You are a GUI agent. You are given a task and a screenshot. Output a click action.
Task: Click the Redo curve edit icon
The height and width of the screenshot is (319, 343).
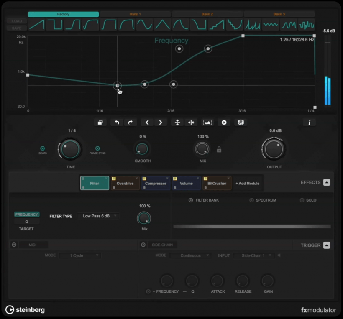tap(130, 122)
